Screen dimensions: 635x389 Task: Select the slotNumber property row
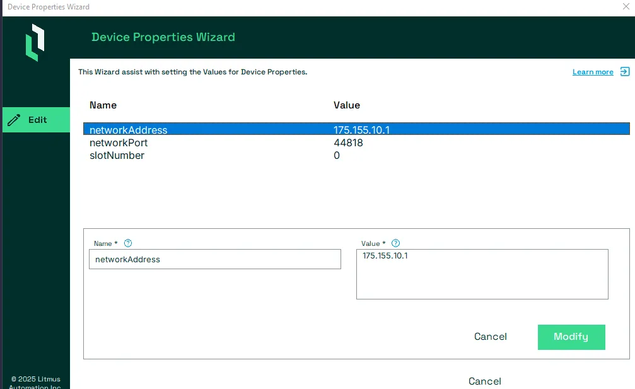(x=356, y=156)
